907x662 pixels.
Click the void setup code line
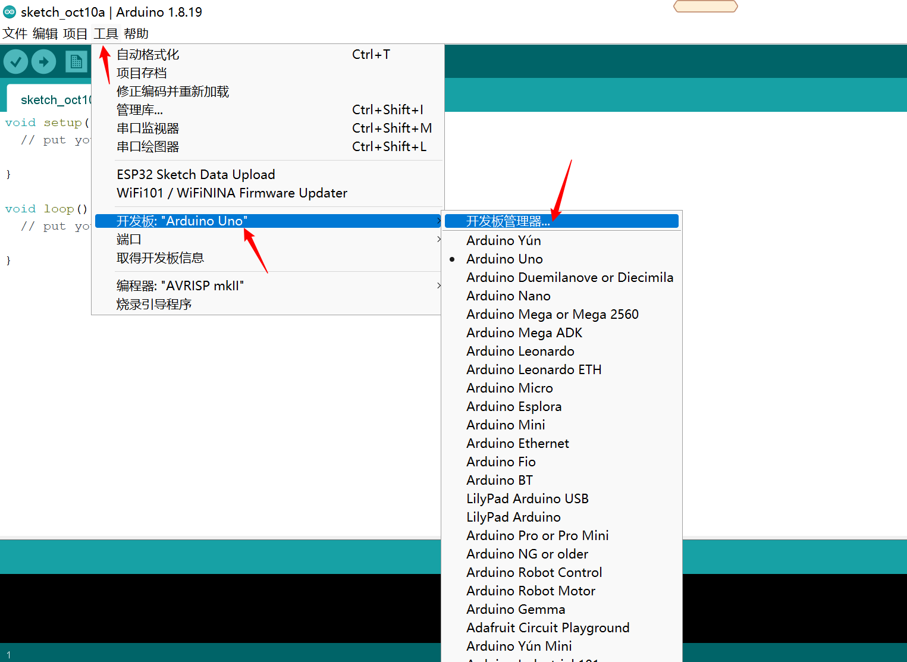pos(47,123)
